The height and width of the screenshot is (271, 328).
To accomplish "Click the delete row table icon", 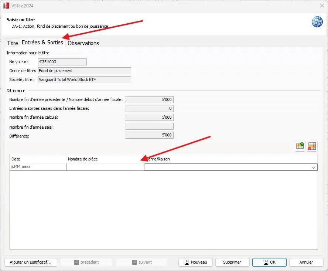I will click(312, 146).
